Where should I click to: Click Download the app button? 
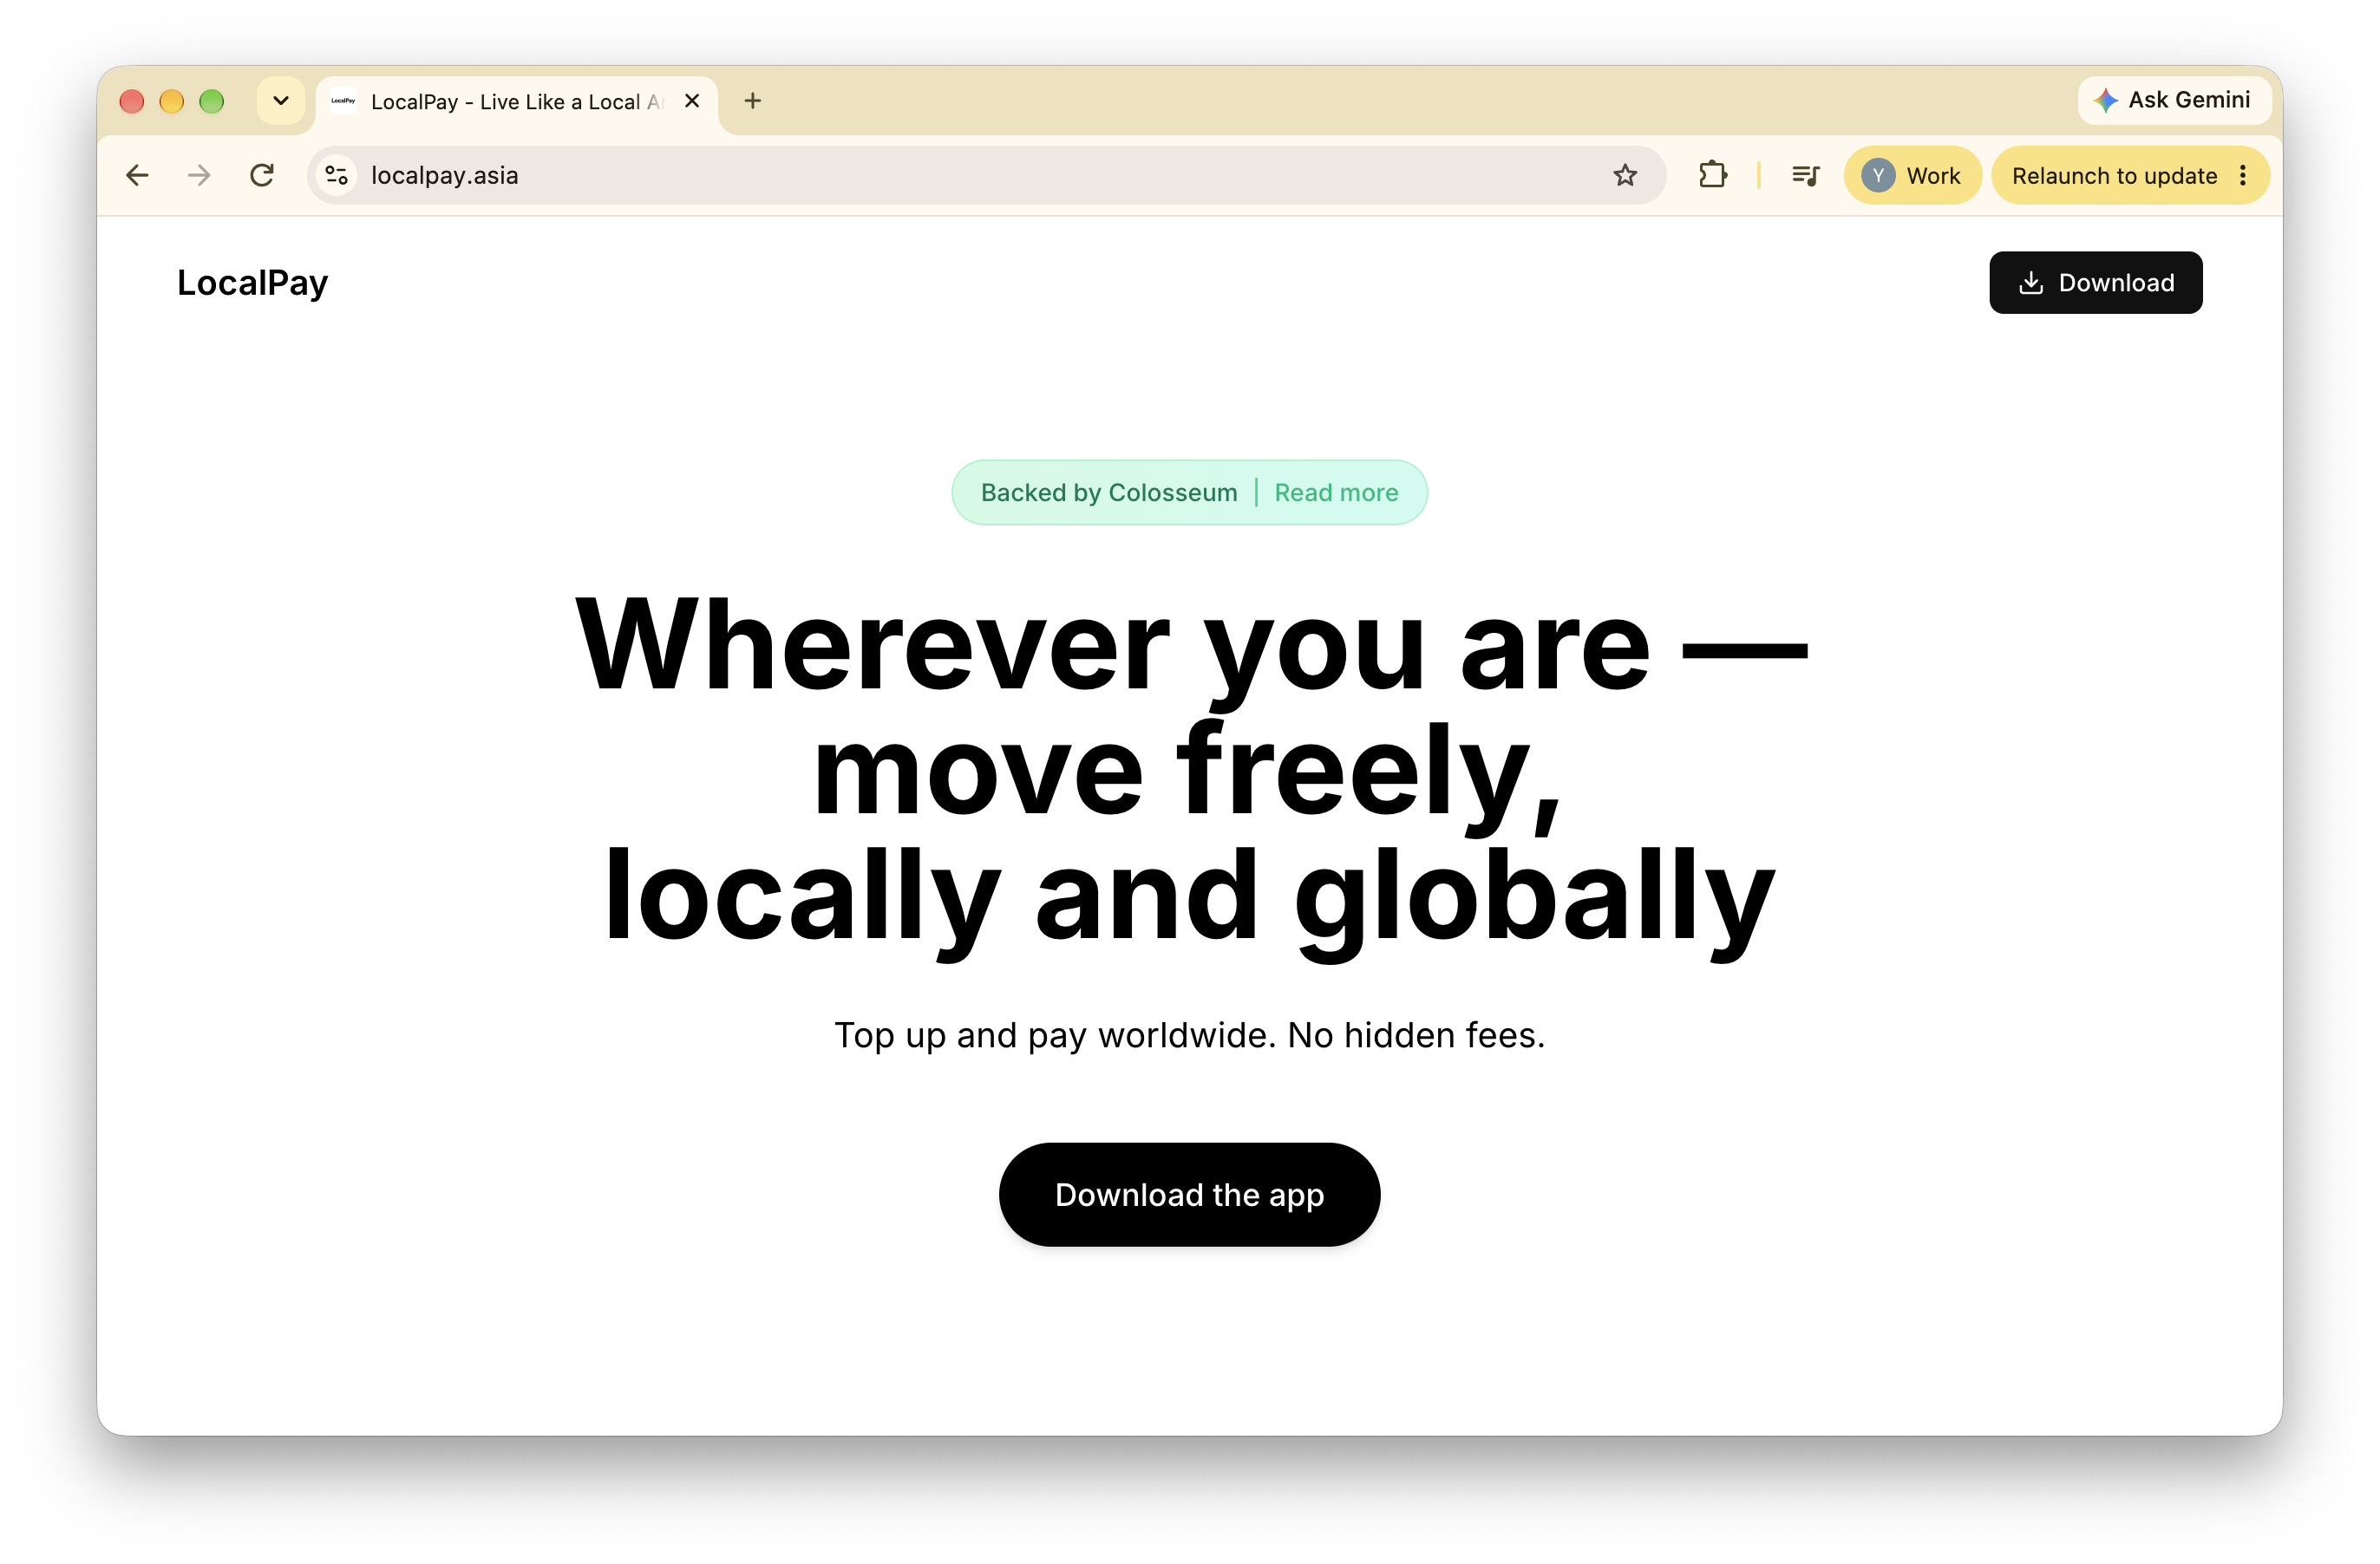(1189, 1194)
